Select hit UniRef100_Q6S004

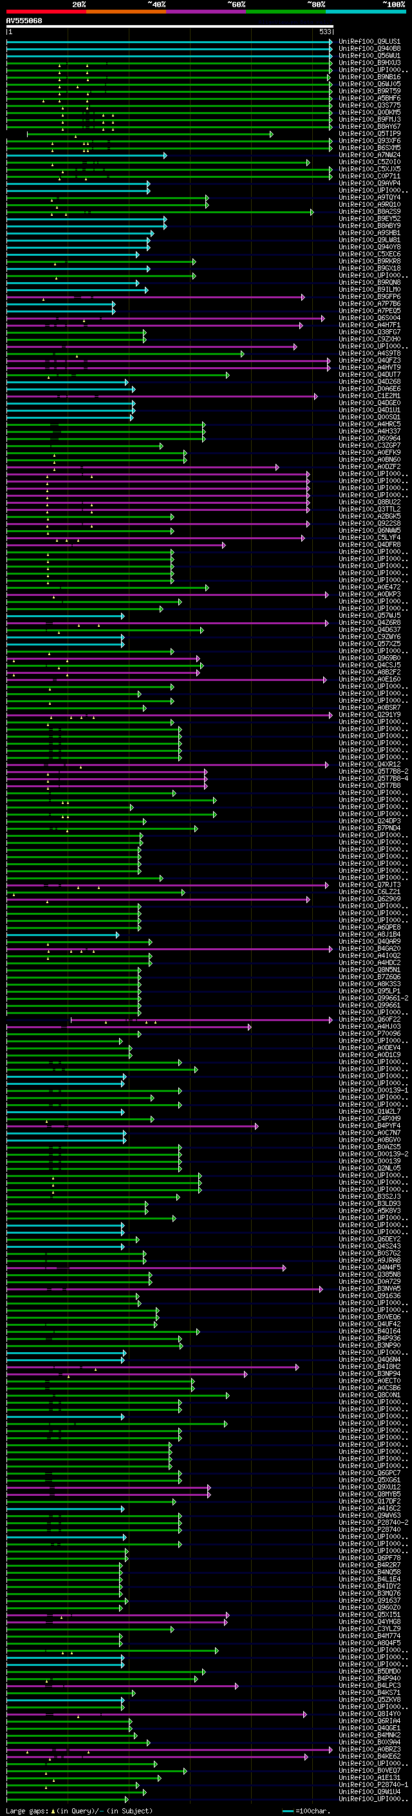point(369,318)
